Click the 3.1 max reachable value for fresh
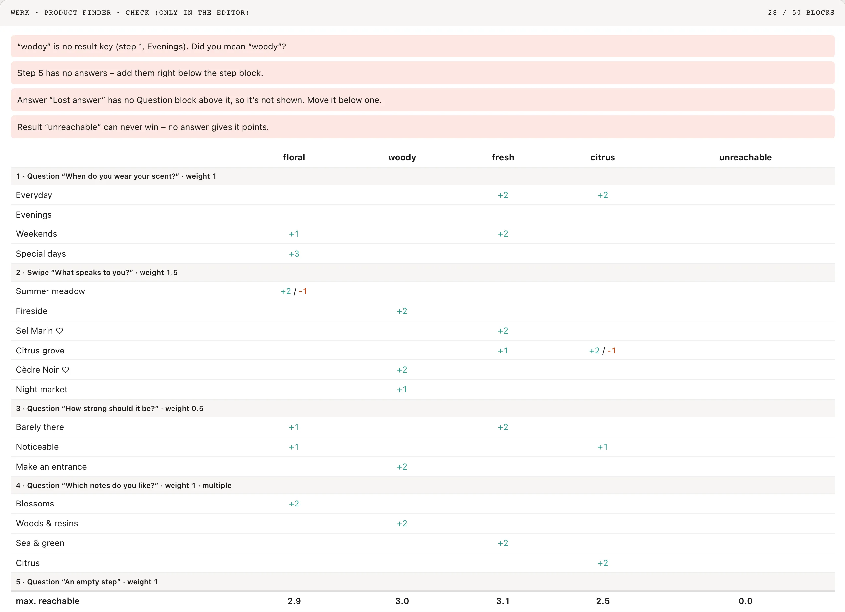Viewport: 845px width, 612px height. coord(503,601)
